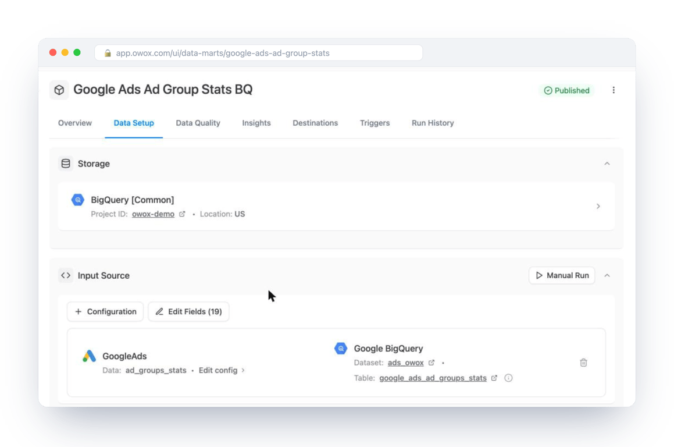Click the BigQuery [Common] storage icon
Viewport: 674px width, 447px height.
[x=78, y=200]
